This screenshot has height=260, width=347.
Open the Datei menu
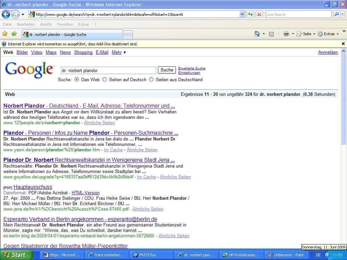[x=7, y=24]
